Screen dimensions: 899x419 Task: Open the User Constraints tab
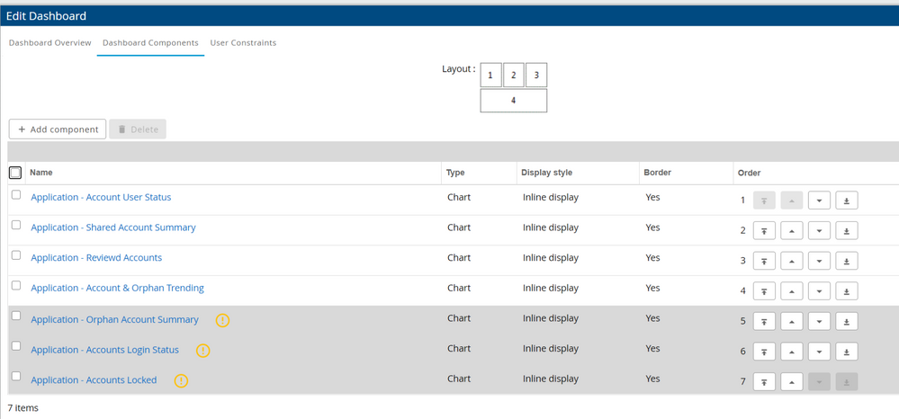click(x=243, y=42)
